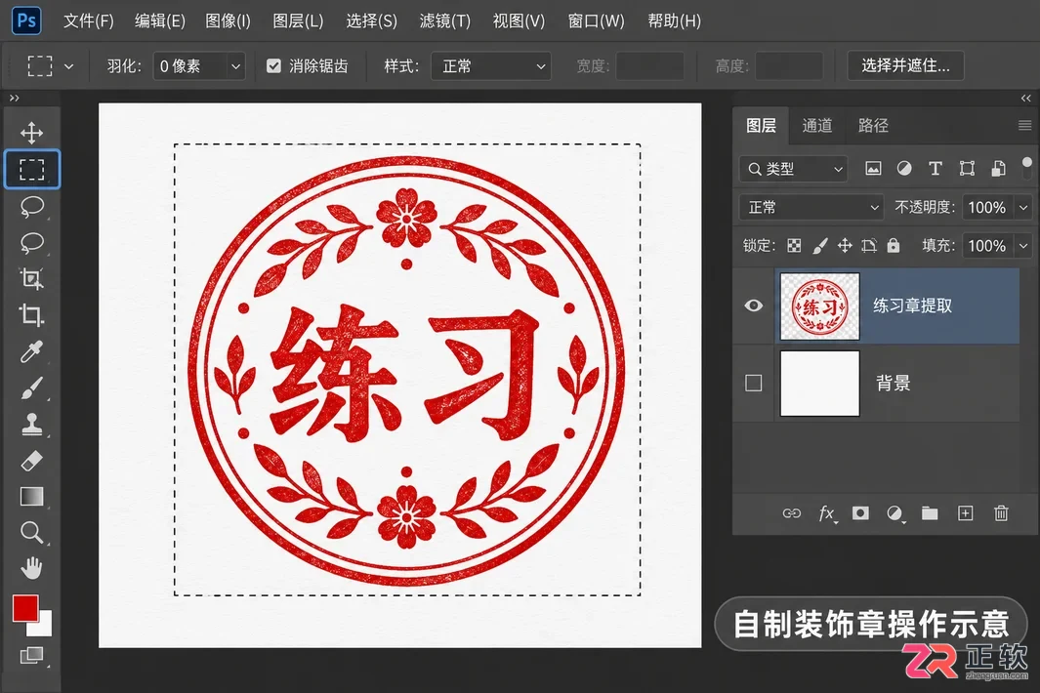This screenshot has height=693, width=1040.
Task: Open the fx layer style menu
Action: pyautogui.click(x=826, y=513)
